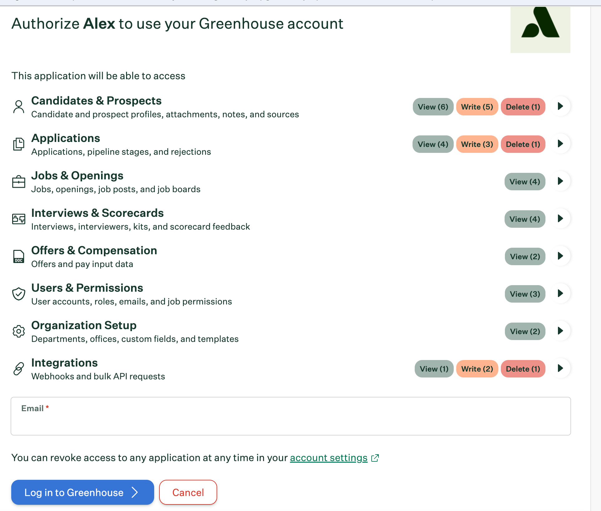Expand the Users & Permissions arrow

(560, 293)
